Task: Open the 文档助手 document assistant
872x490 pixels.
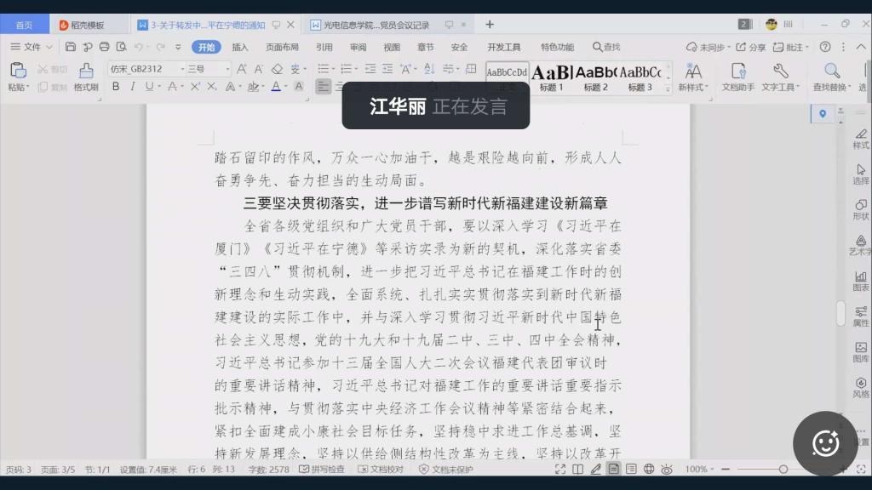Action: click(738, 76)
